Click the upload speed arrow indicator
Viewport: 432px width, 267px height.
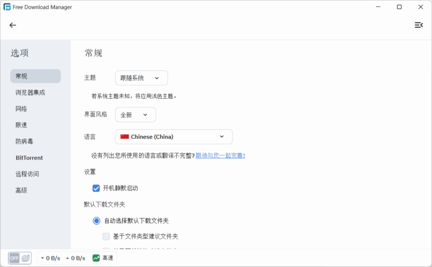(x=67, y=258)
